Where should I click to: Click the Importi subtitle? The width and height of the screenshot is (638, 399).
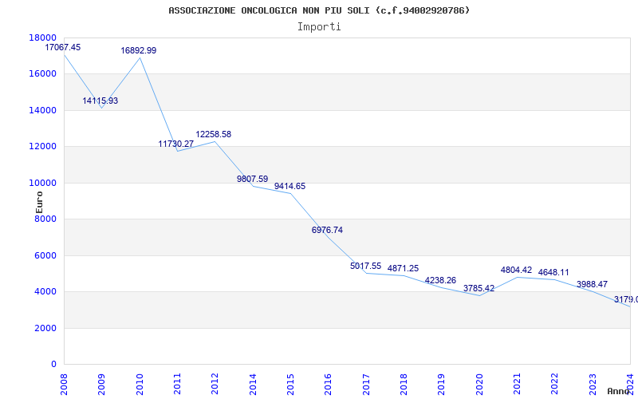(319, 27)
